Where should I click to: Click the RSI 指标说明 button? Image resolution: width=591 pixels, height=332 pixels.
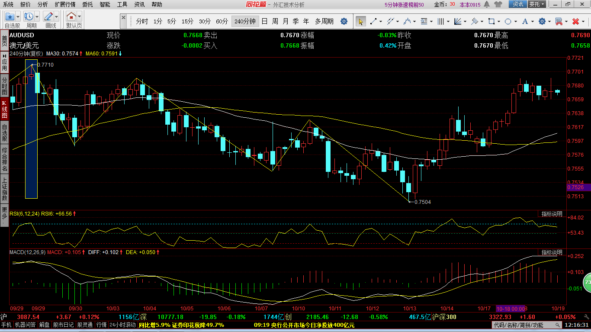(552, 214)
